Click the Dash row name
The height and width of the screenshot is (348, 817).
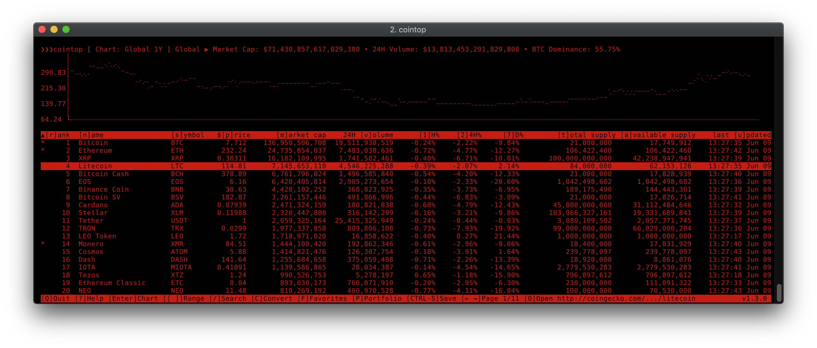click(87, 260)
